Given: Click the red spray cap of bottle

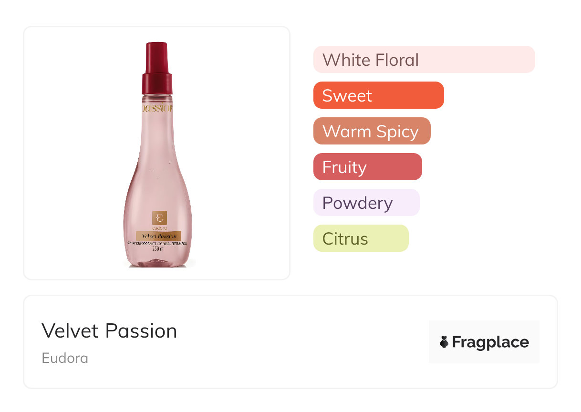Looking at the screenshot, I should [x=157, y=68].
